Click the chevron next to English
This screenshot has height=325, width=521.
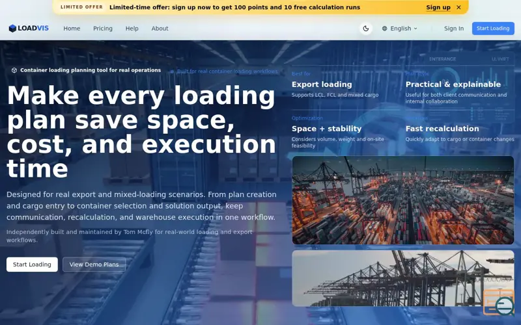tap(415, 29)
